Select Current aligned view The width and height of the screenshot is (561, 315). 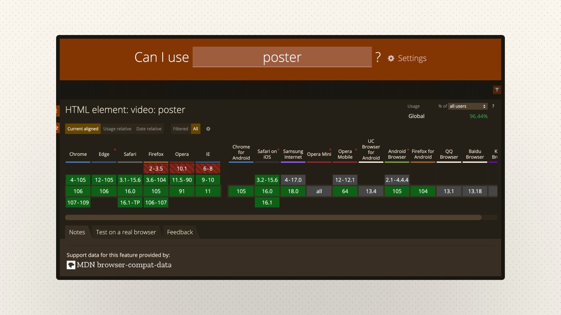point(83,129)
